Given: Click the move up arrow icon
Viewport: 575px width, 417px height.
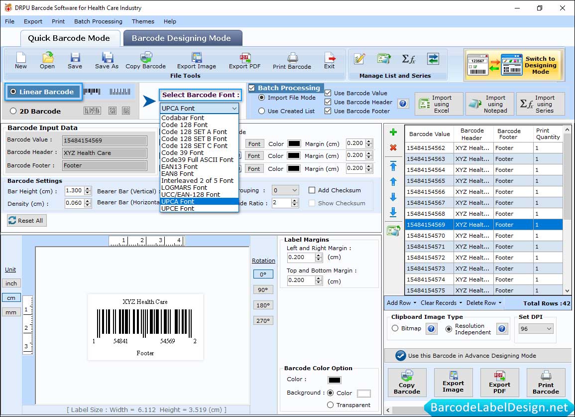Looking at the screenshot, I should [x=393, y=181].
